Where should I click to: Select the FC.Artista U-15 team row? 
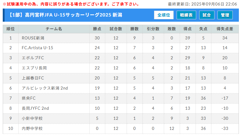coord(121,48)
